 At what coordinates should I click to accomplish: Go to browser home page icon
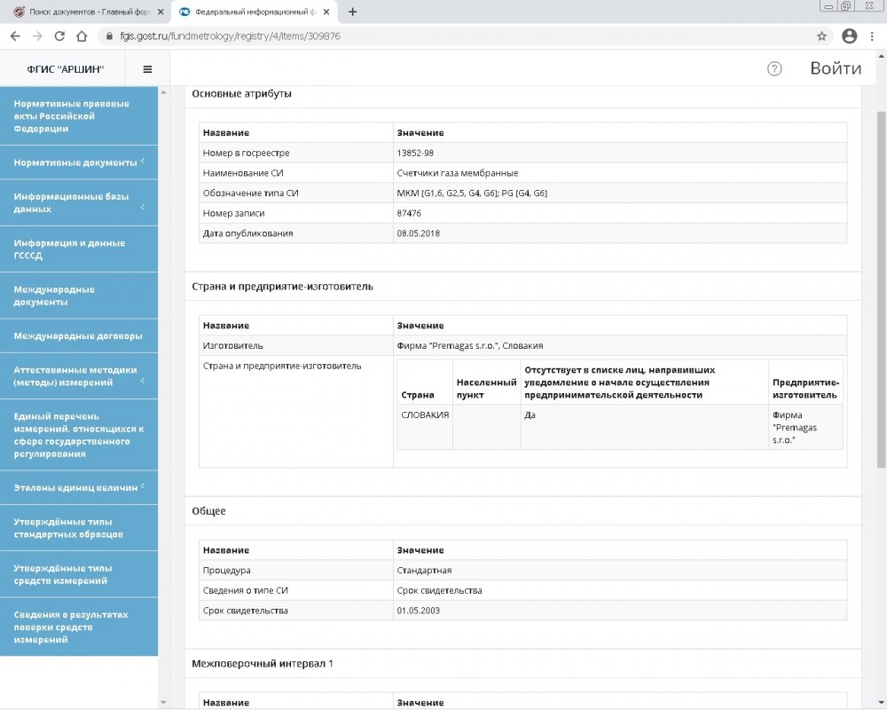pyautogui.click(x=82, y=36)
